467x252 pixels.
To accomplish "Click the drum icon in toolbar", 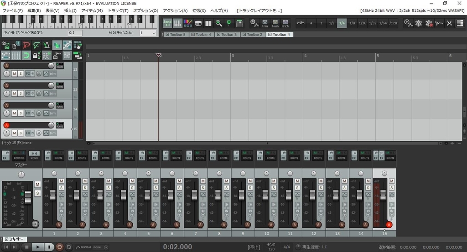I will pyautogui.click(x=198, y=23).
